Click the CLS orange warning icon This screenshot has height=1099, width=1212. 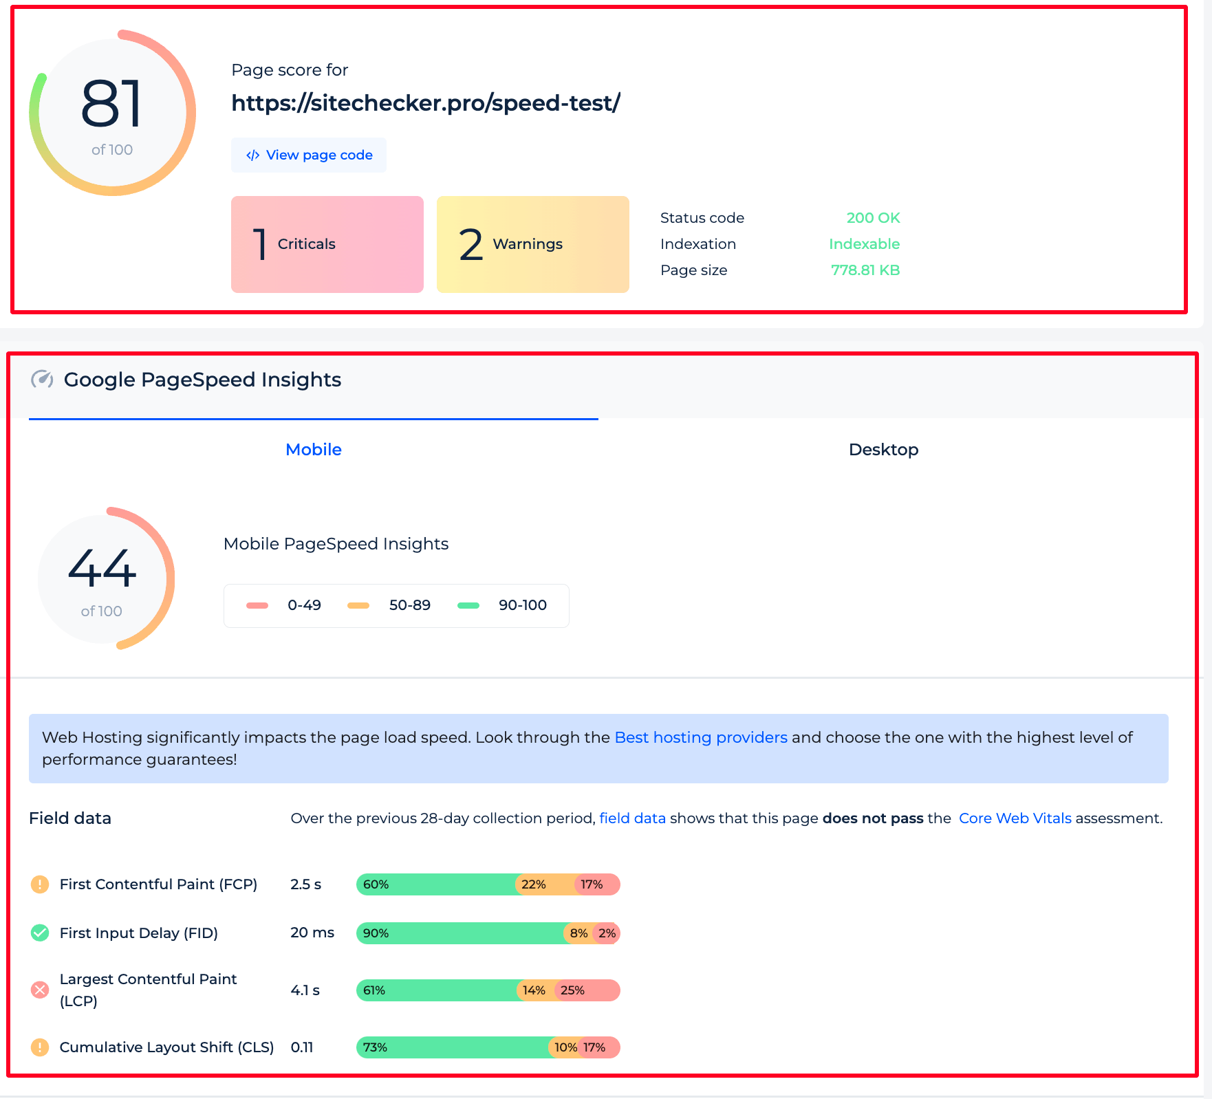point(40,1047)
